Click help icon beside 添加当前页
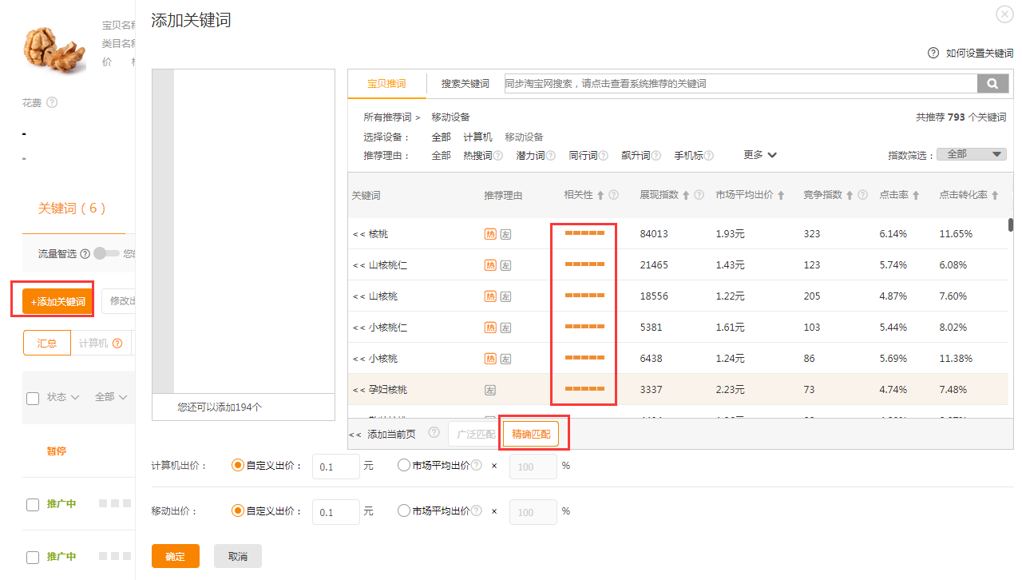Screen dimensions: 1022x580 (434, 433)
